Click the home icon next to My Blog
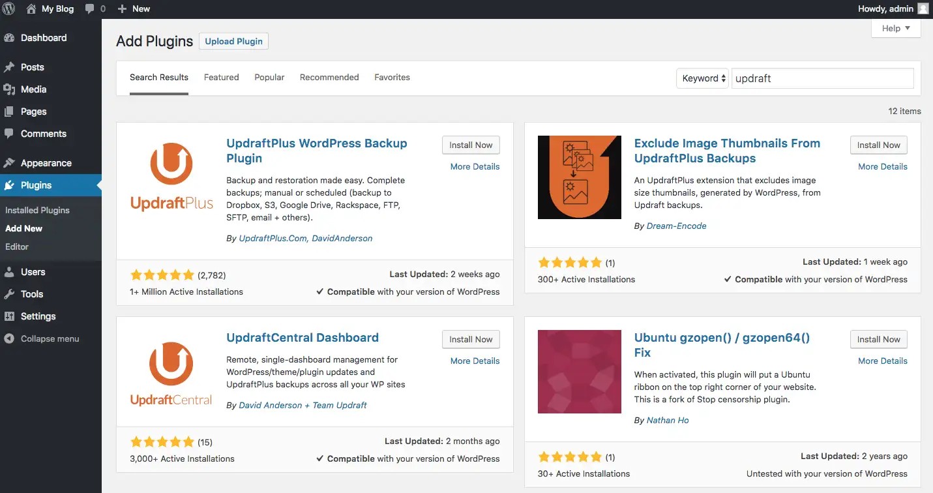 tap(31, 9)
